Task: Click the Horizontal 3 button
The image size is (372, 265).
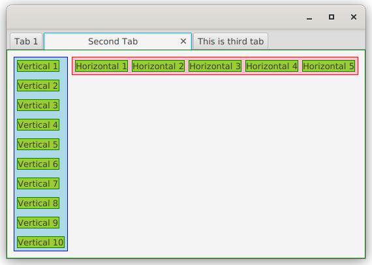Action: point(215,66)
